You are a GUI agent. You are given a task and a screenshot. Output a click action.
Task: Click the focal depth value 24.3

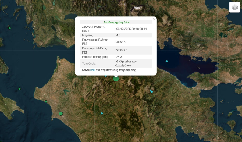tap(119, 57)
